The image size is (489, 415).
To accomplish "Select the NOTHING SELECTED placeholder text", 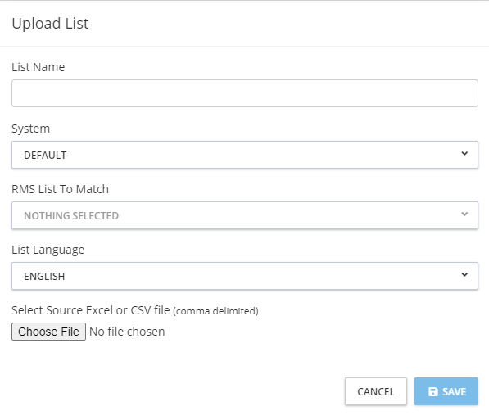I will tap(71, 215).
